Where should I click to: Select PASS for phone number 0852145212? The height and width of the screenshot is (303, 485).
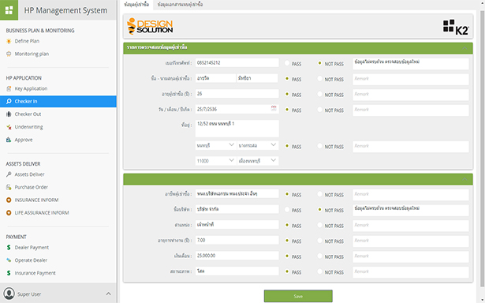pos(287,63)
